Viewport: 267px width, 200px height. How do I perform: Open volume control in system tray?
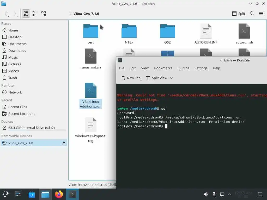click(206, 194)
